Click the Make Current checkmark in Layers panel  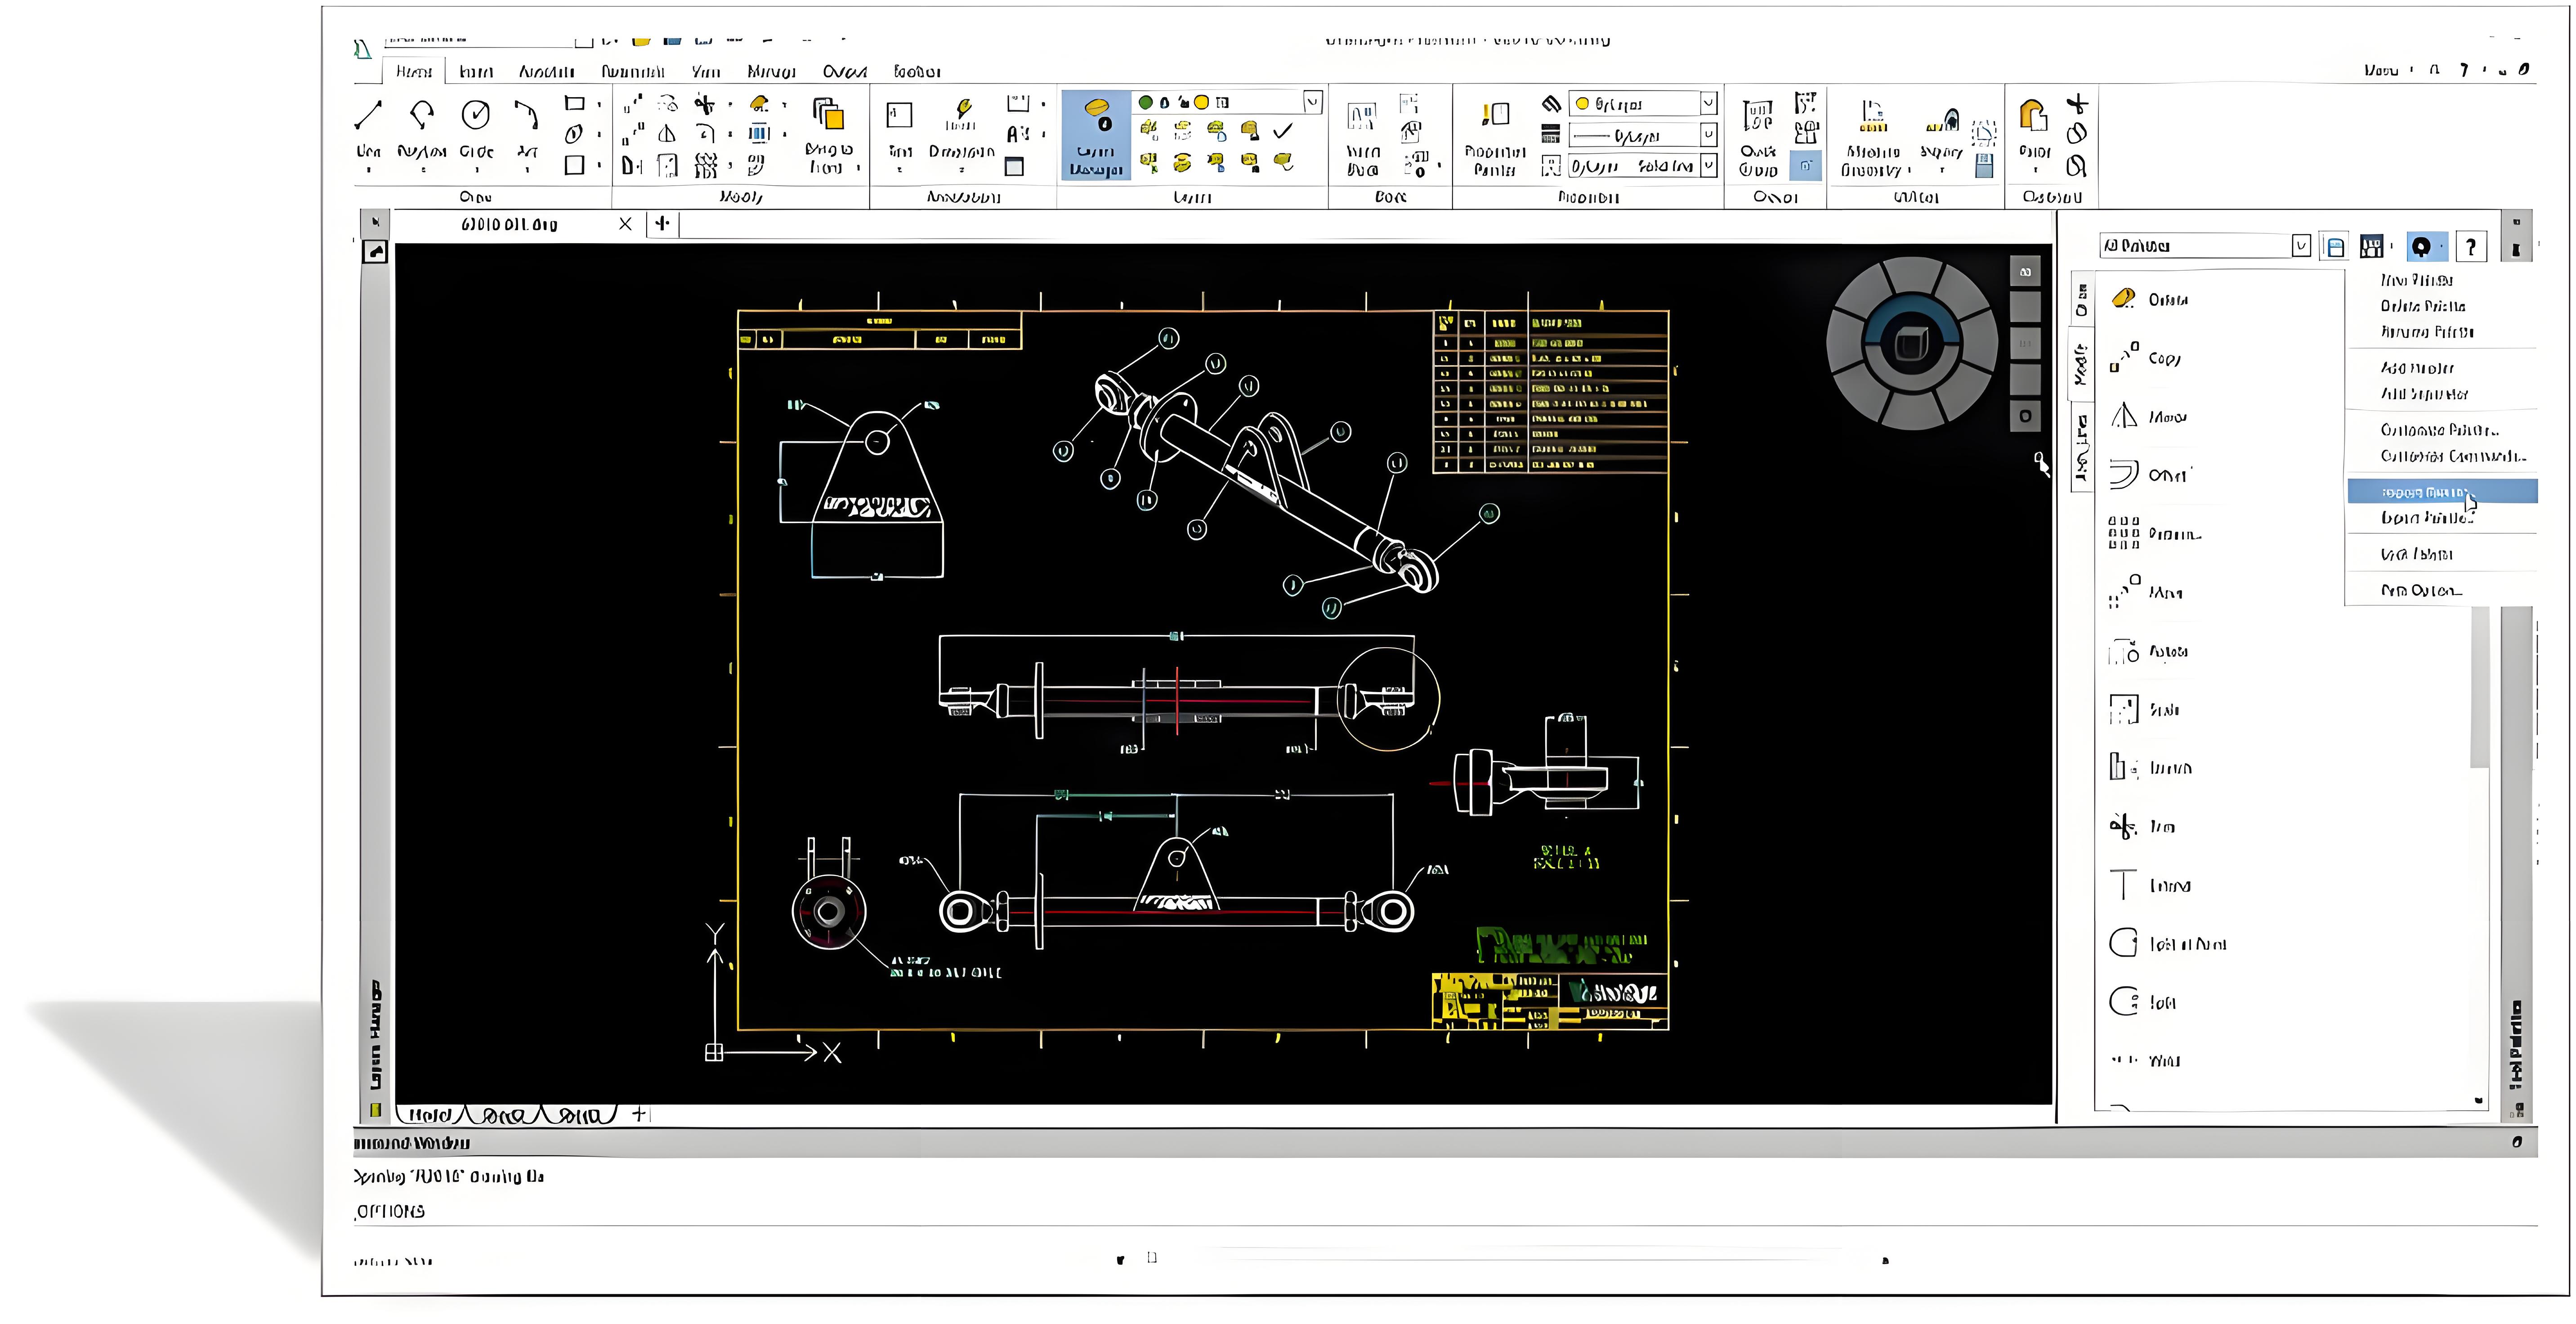pos(1283,131)
